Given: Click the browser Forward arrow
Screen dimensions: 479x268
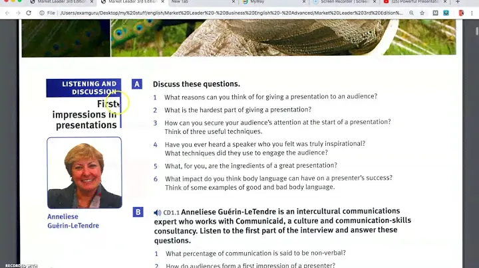Looking at the screenshot, I should [x=17, y=13].
